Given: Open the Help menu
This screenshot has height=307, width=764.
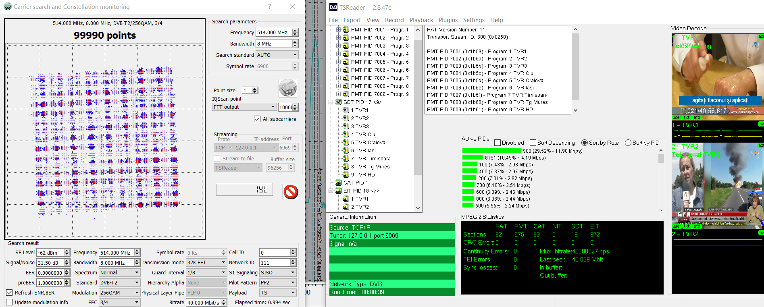Looking at the screenshot, I should [x=497, y=20].
